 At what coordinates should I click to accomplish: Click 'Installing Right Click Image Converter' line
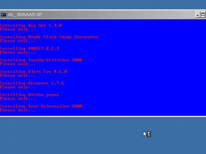49,37
